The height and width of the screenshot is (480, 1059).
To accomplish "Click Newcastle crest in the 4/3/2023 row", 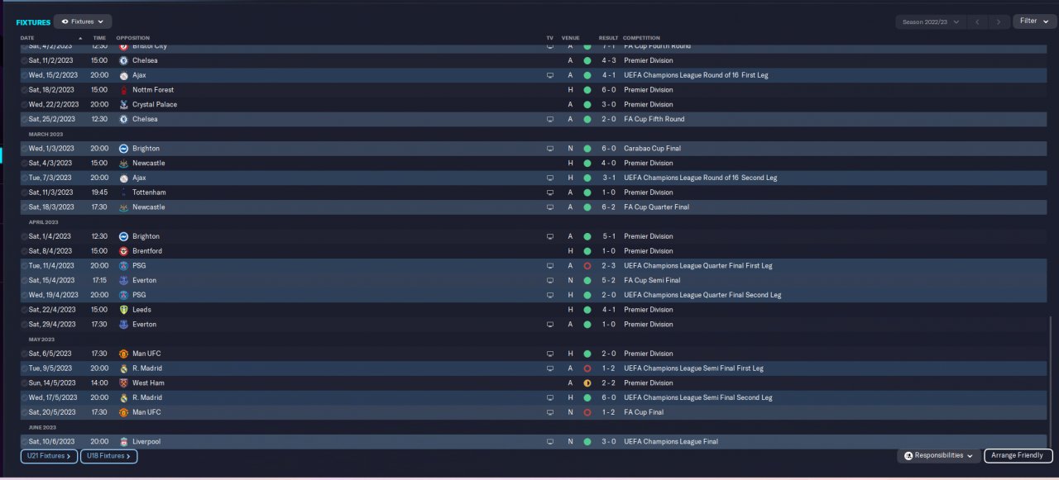I will pyautogui.click(x=123, y=164).
